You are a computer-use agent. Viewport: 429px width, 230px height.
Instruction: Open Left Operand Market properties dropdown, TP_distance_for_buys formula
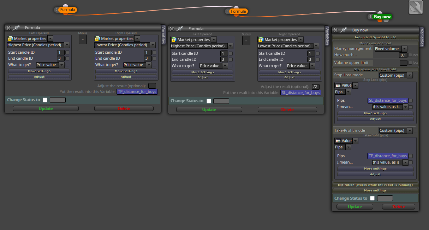tap(30, 39)
